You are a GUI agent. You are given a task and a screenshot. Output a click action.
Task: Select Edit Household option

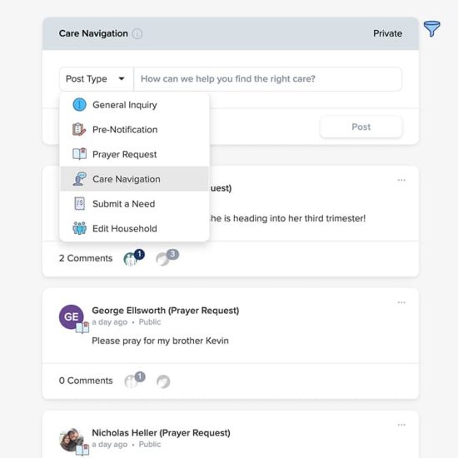point(134,228)
